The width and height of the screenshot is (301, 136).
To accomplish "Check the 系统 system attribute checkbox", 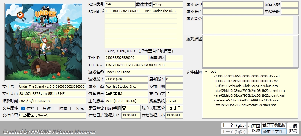I will coord(72,109).
